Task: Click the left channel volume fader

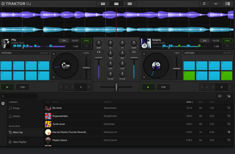Action: coord(99,58)
